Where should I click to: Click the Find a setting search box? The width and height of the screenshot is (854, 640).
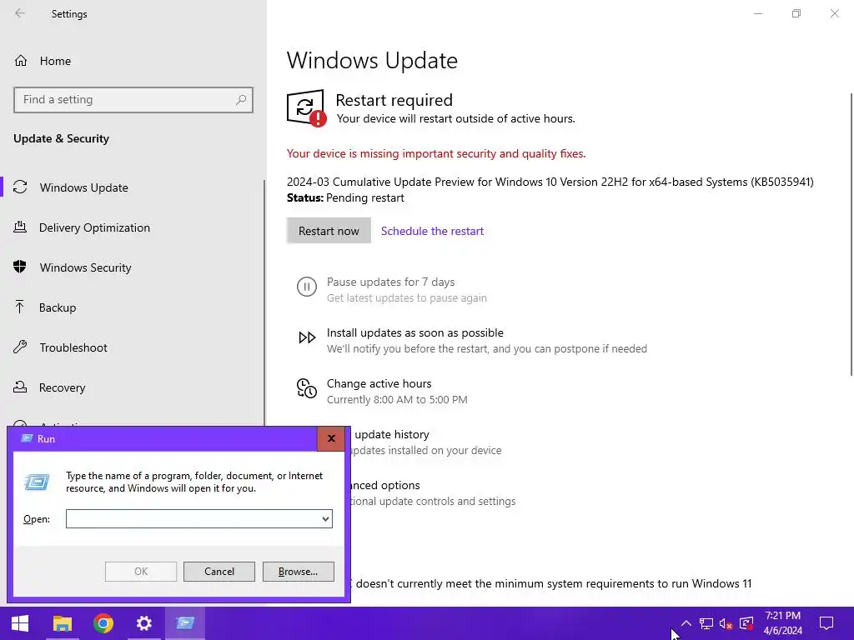133,100
